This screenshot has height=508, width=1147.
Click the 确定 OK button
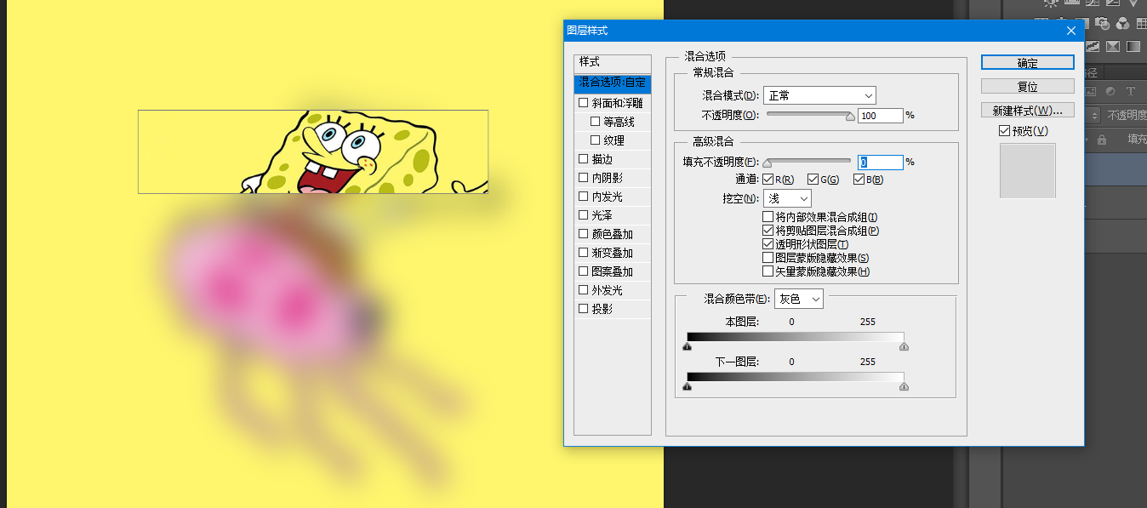(x=1026, y=61)
